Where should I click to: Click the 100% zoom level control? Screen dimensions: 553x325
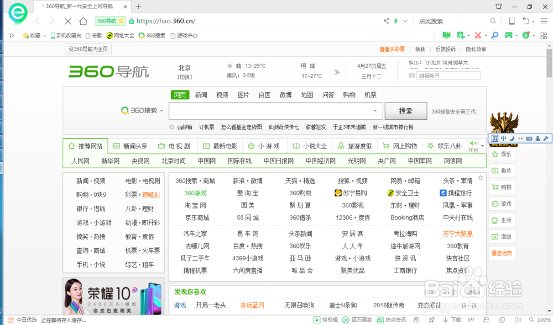point(541,319)
